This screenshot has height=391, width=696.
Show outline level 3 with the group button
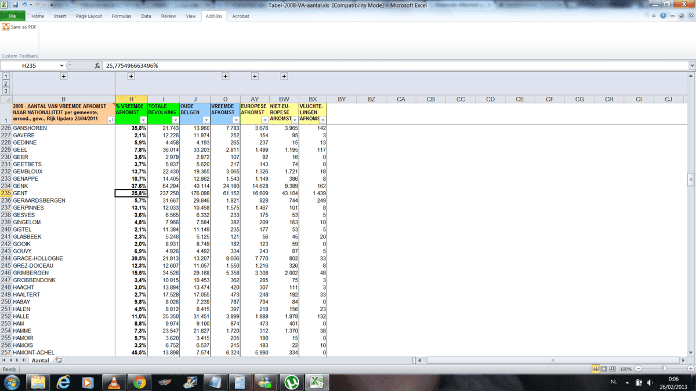pos(6,90)
